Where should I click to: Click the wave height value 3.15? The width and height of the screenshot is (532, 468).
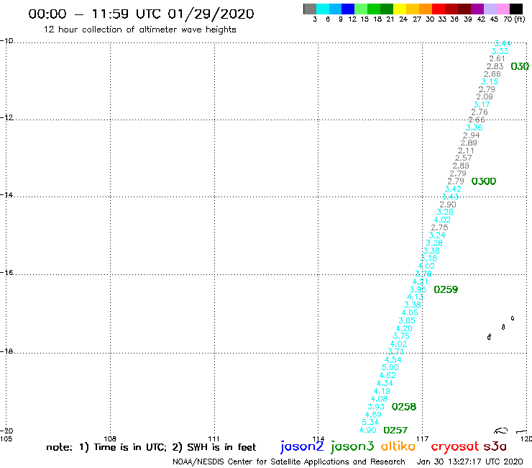click(490, 81)
